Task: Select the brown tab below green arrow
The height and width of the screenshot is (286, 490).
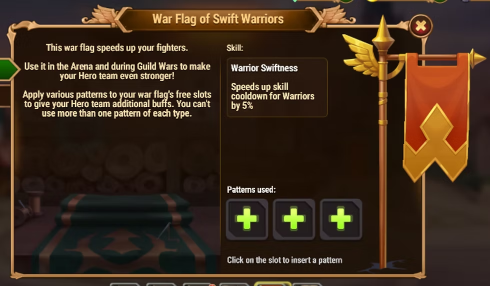Action: click(5, 97)
